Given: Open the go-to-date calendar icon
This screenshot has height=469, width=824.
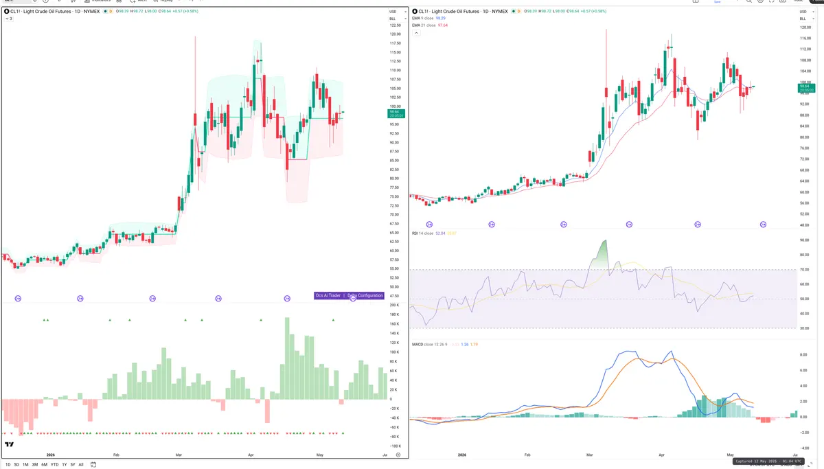Looking at the screenshot, I should point(93,465).
